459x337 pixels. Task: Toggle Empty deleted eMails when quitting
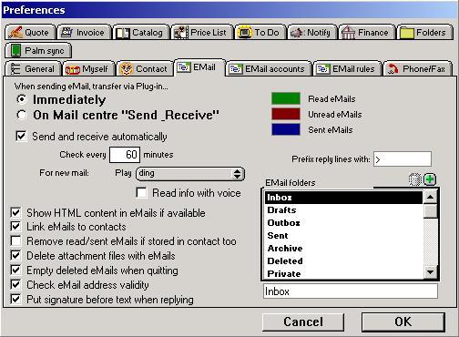15,271
